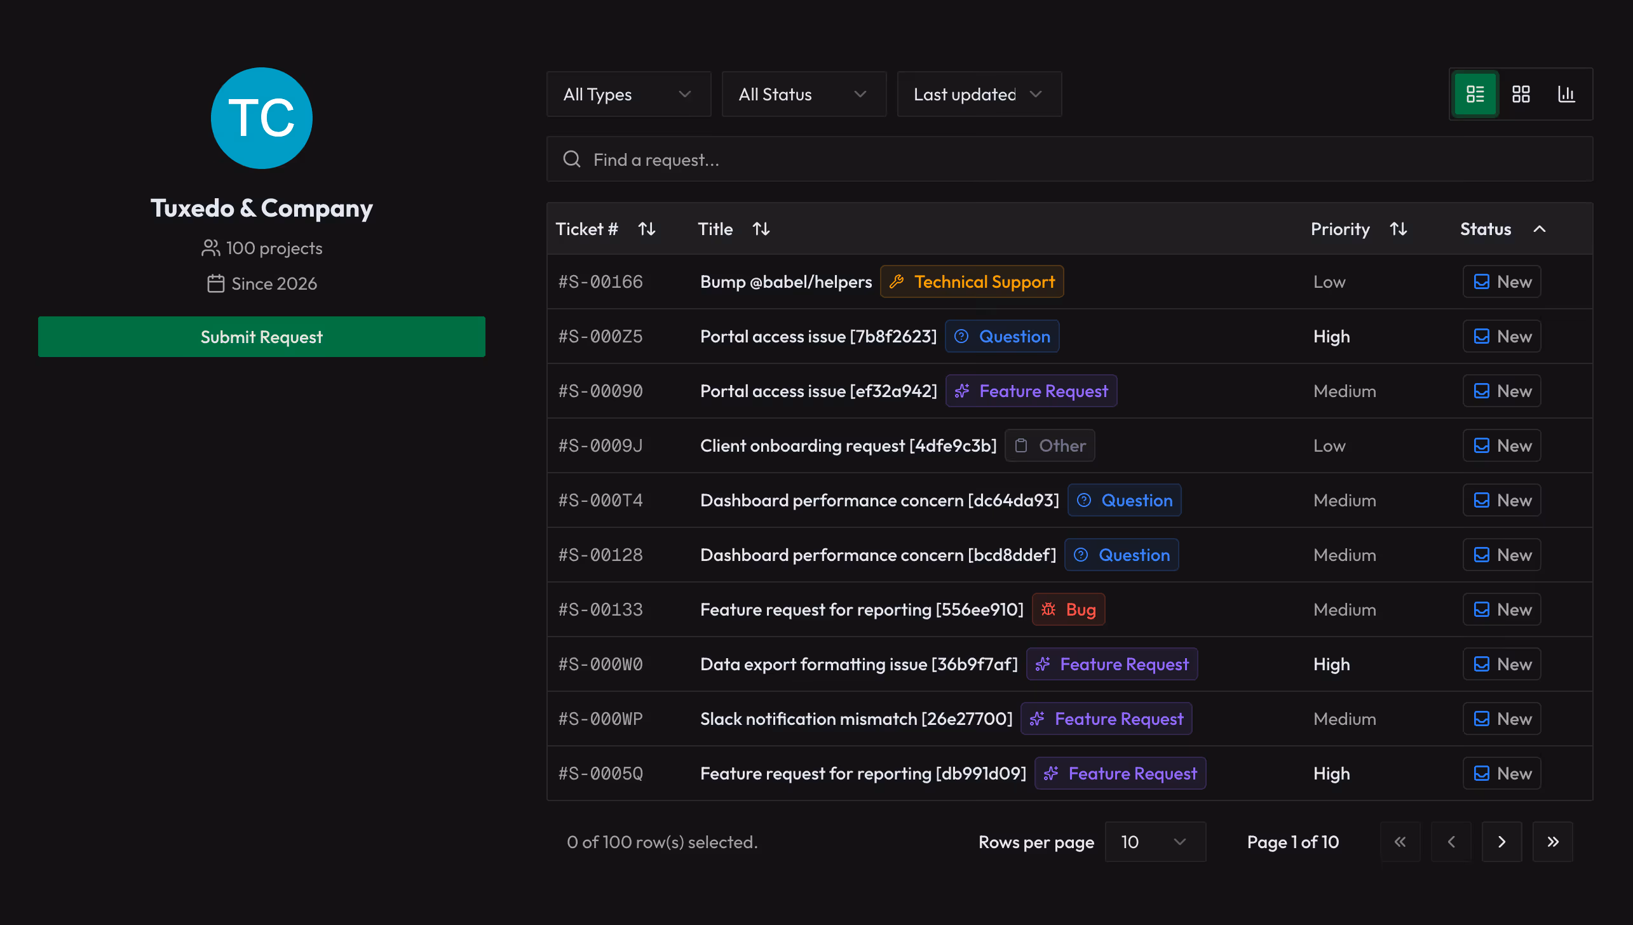
Task: Click the search magnifier icon
Action: pyautogui.click(x=571, y=159)
